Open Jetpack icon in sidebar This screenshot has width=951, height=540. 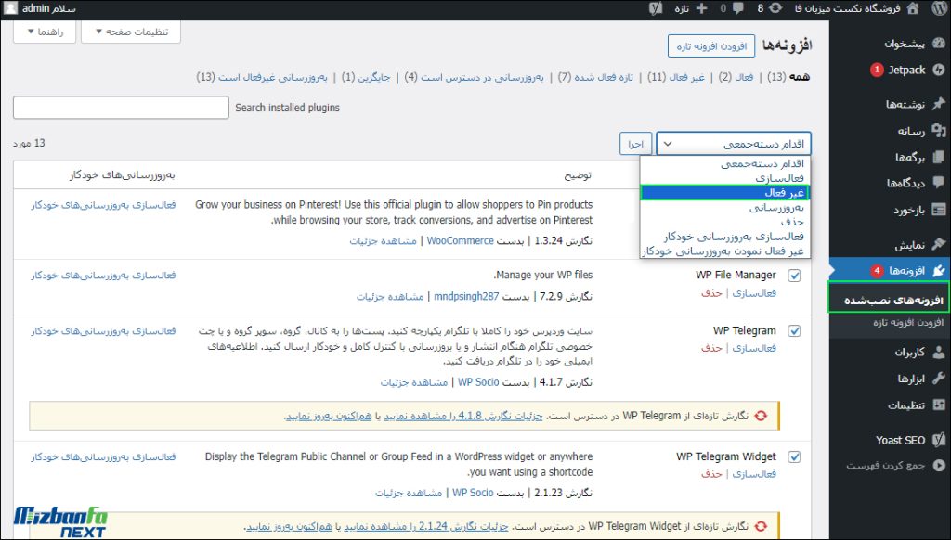(938, 70)
